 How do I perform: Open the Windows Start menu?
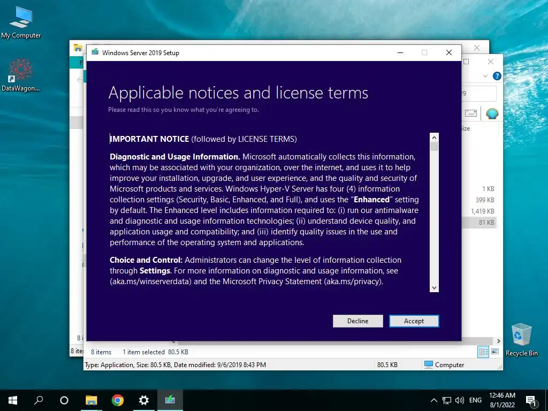[x=13, y=400]
